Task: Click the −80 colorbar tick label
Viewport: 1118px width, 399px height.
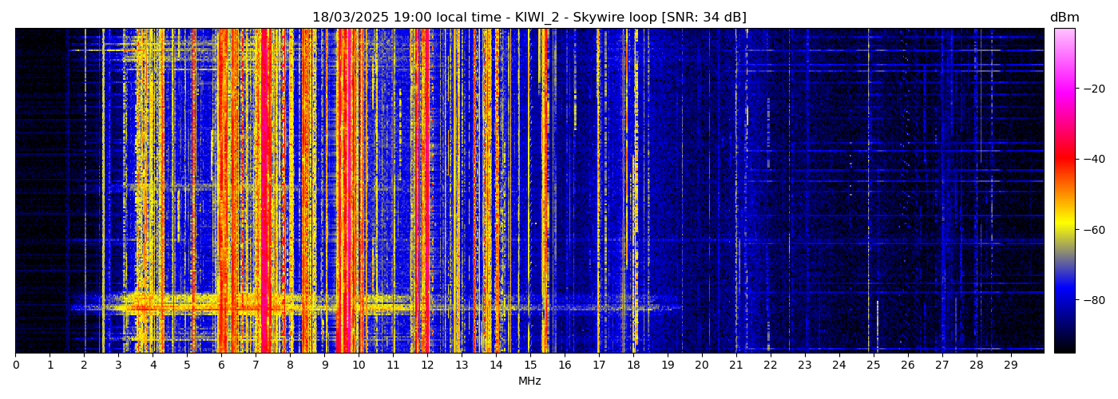Action: tap(1091, 300)
